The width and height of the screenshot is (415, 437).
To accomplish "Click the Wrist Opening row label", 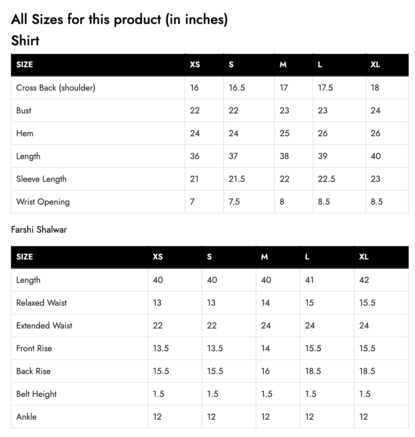I will click(x=43, y=201).
